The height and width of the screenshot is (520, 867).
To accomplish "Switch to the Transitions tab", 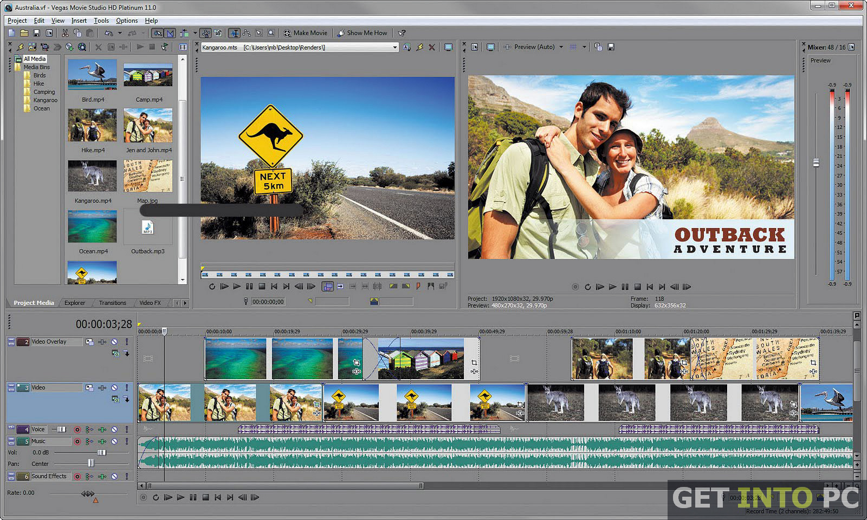I will pos(112,303).
